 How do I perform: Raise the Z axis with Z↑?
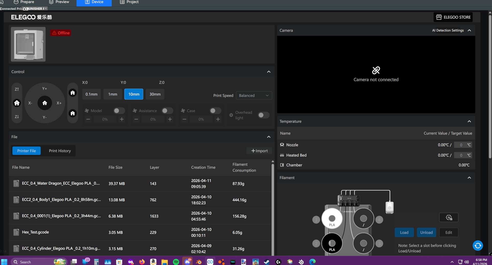17,89
